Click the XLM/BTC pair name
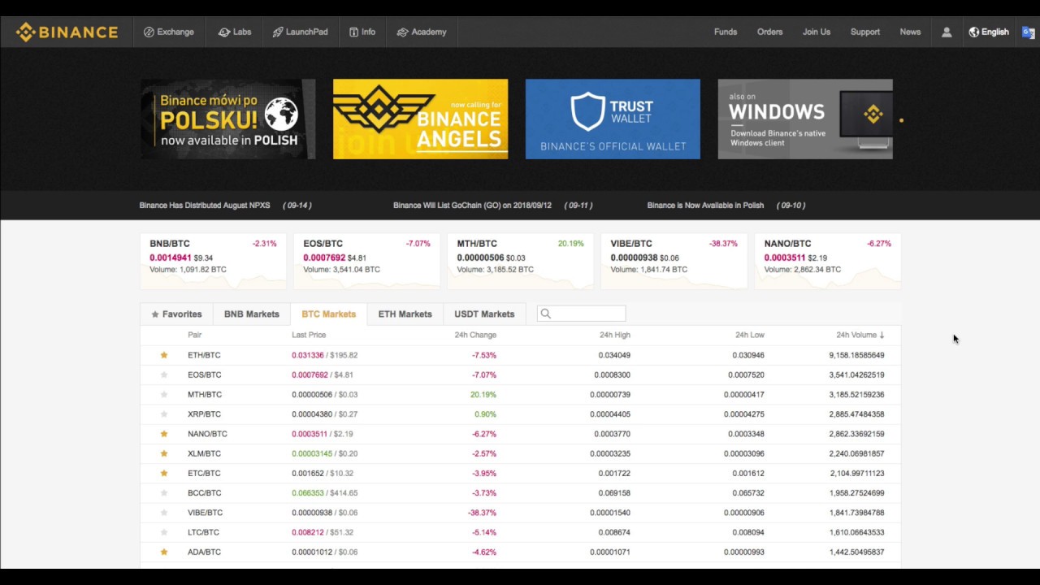This screenshot has width=1040, height=585. [x=204, y=453]
